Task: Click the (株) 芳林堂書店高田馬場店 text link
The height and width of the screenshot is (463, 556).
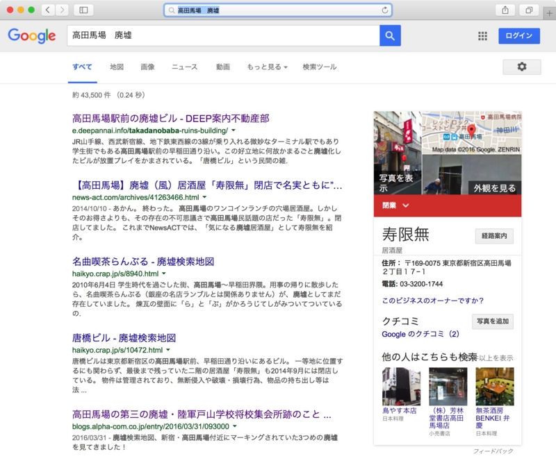Action: [x=446, y=418]
